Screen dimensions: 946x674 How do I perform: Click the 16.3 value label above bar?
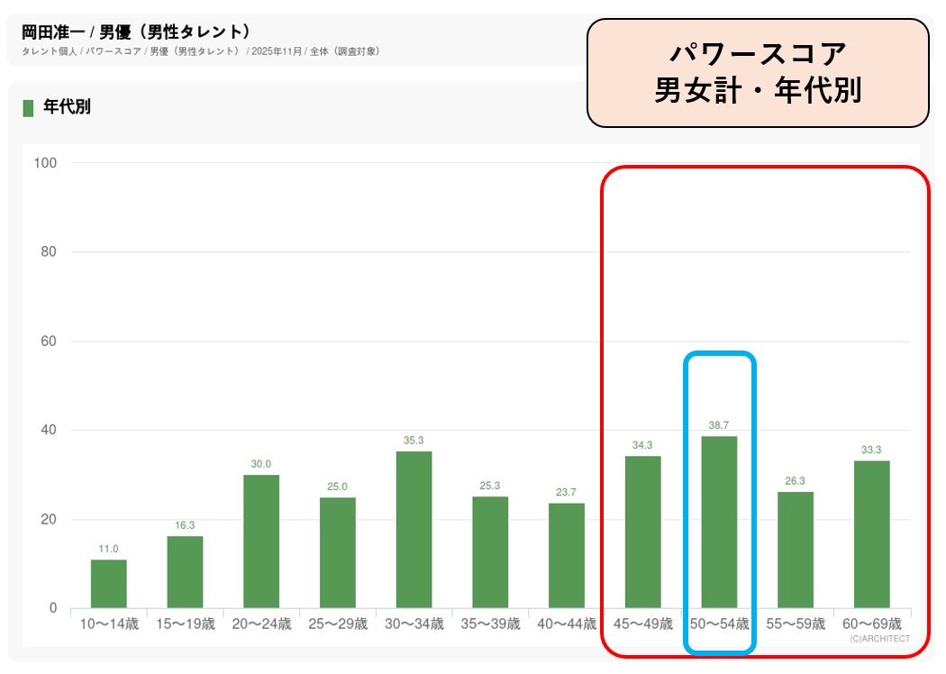point(185,524)
